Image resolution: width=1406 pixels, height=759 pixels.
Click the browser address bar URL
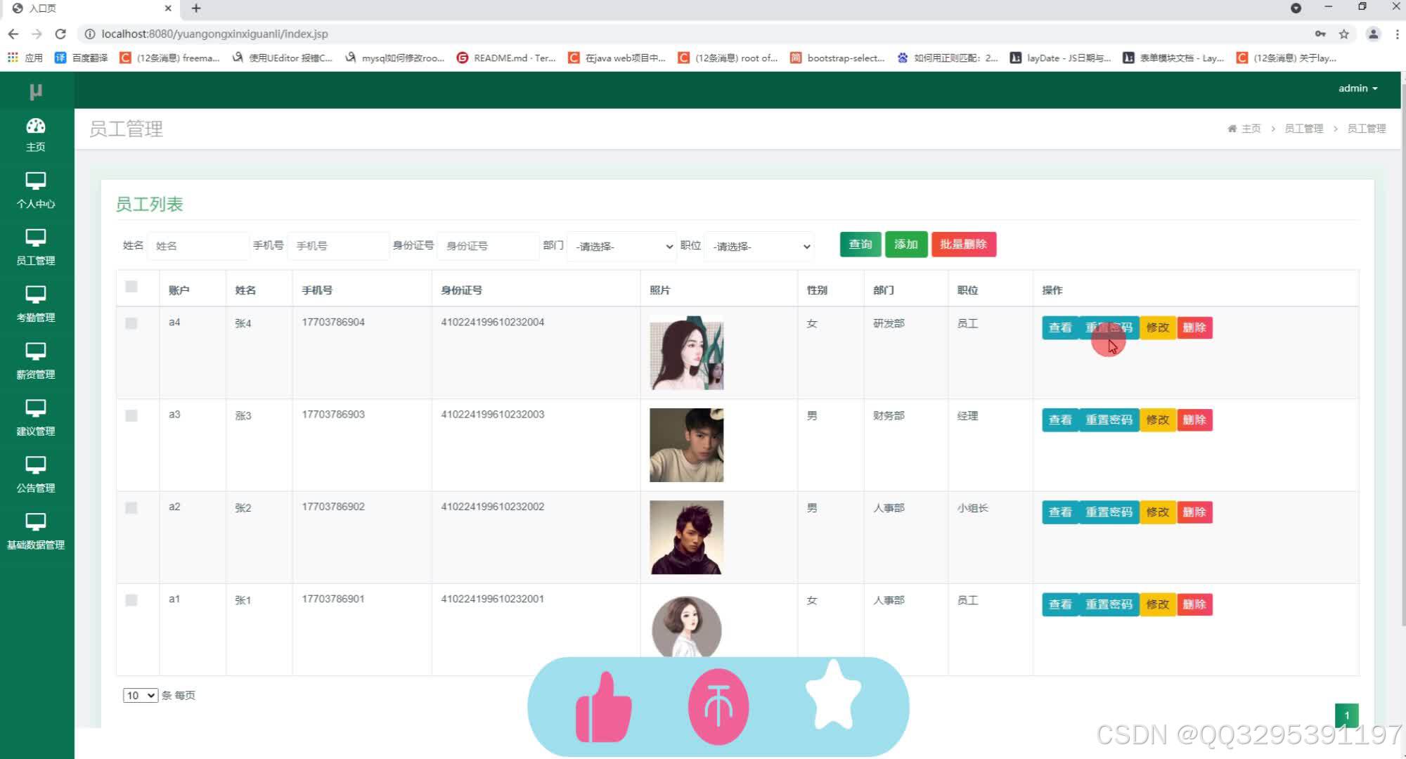(x=214, y=34)
